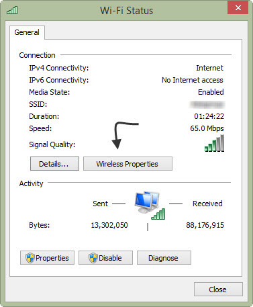Click the shield icon on Disable button
253x307 pixels.
[93, 258]
